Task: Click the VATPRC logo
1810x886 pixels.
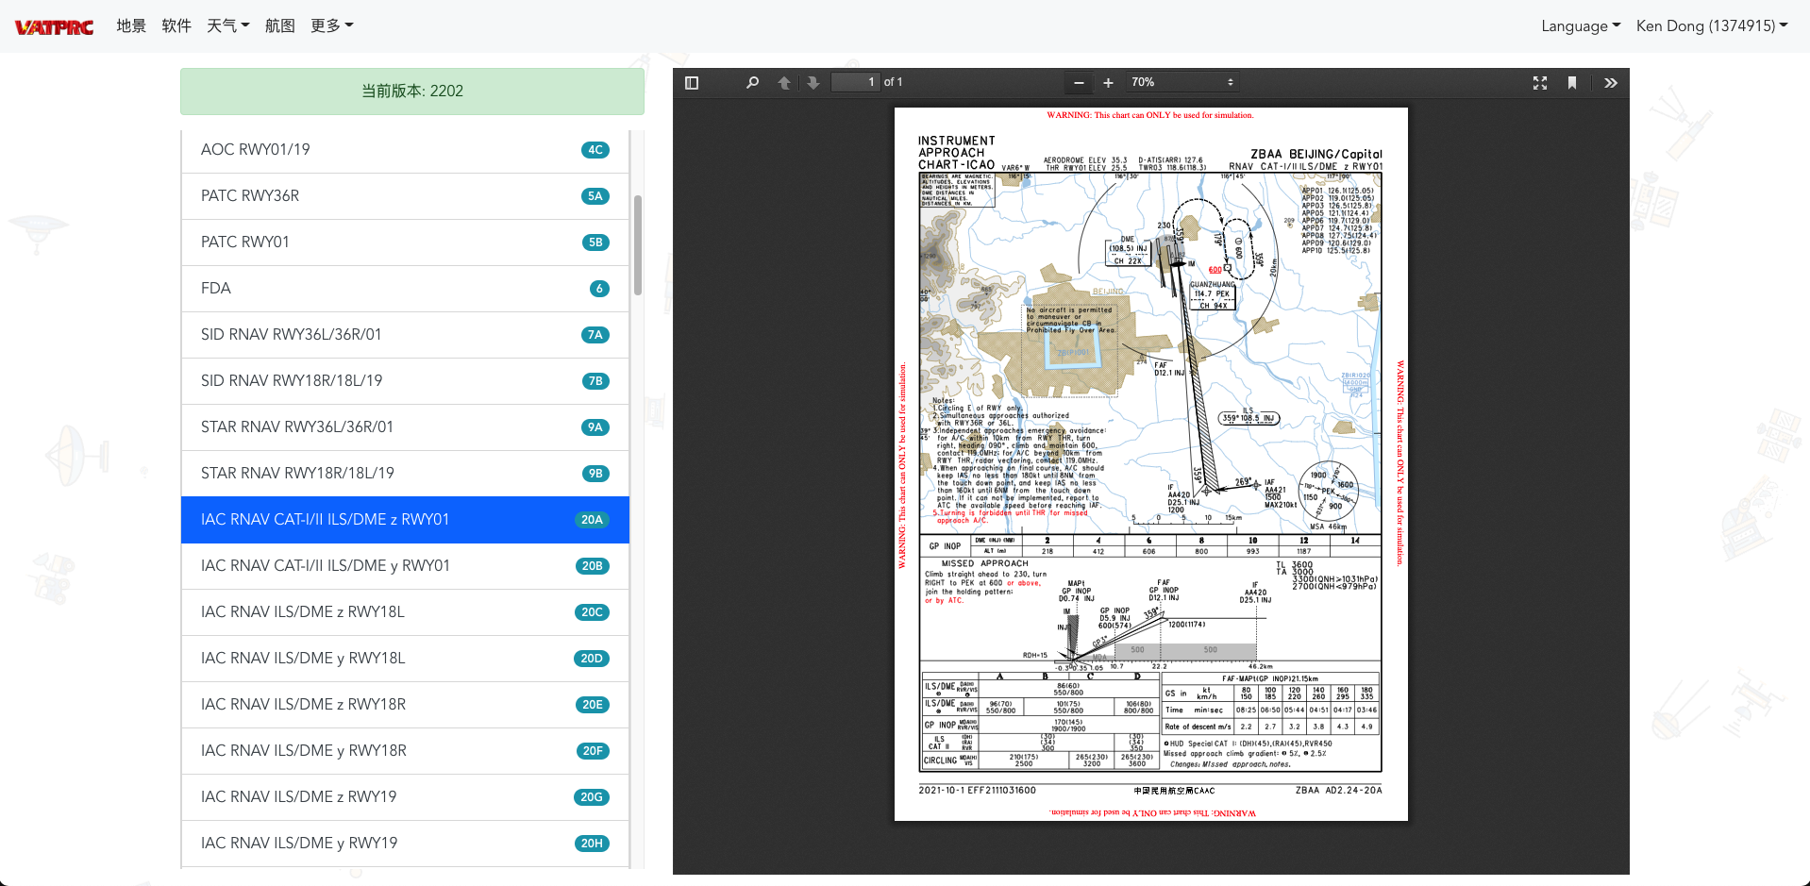Action: tap(55, 26)
